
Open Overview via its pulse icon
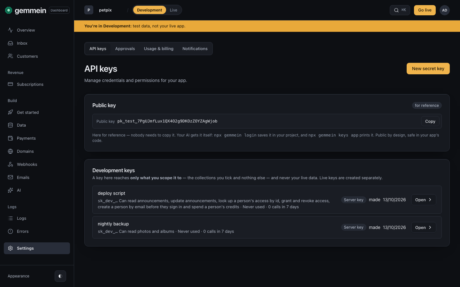[x=11, y=30]
